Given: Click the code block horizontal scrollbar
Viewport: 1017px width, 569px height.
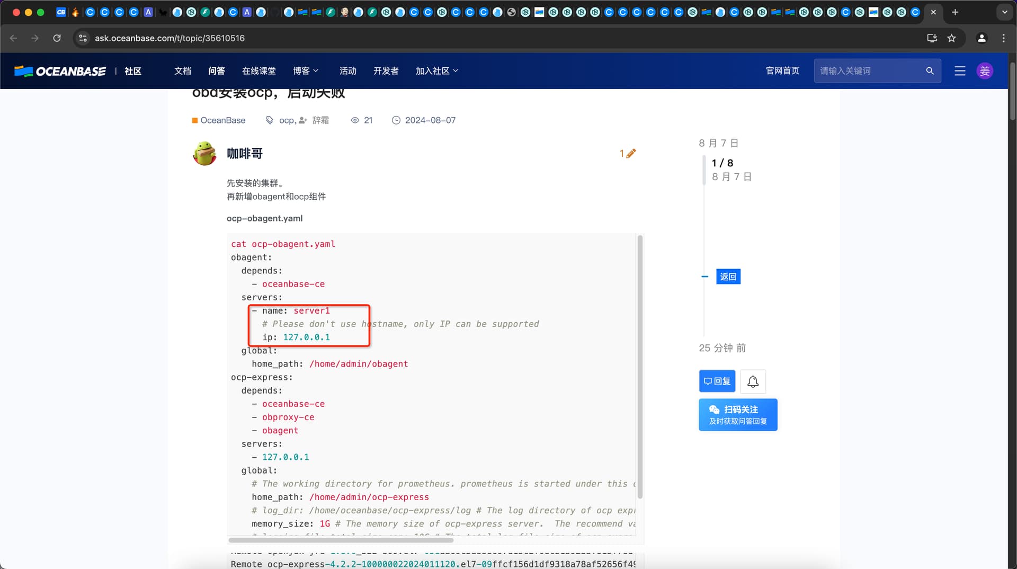Looking at the screenshot, I should click(341, 540).
